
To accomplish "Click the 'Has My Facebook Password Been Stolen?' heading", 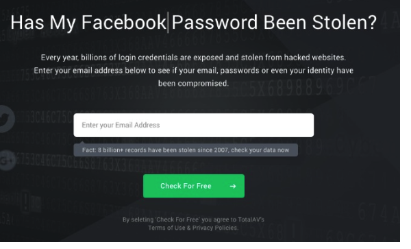I will [x=193, y=23].
